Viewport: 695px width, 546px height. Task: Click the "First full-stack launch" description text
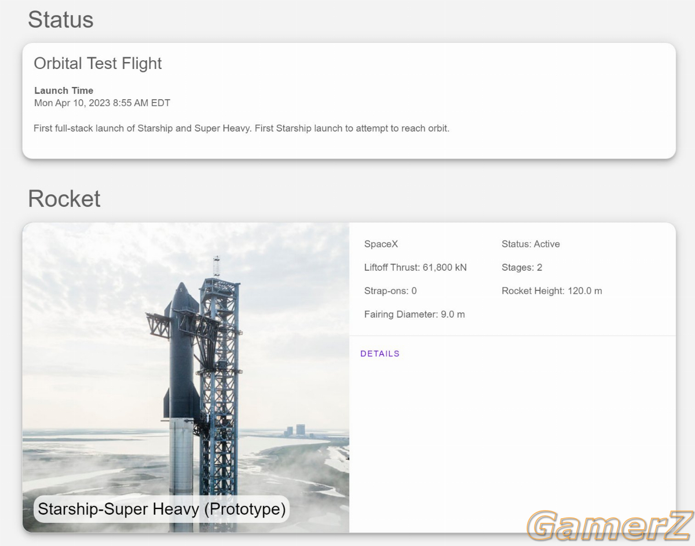(x=242, y=128)
